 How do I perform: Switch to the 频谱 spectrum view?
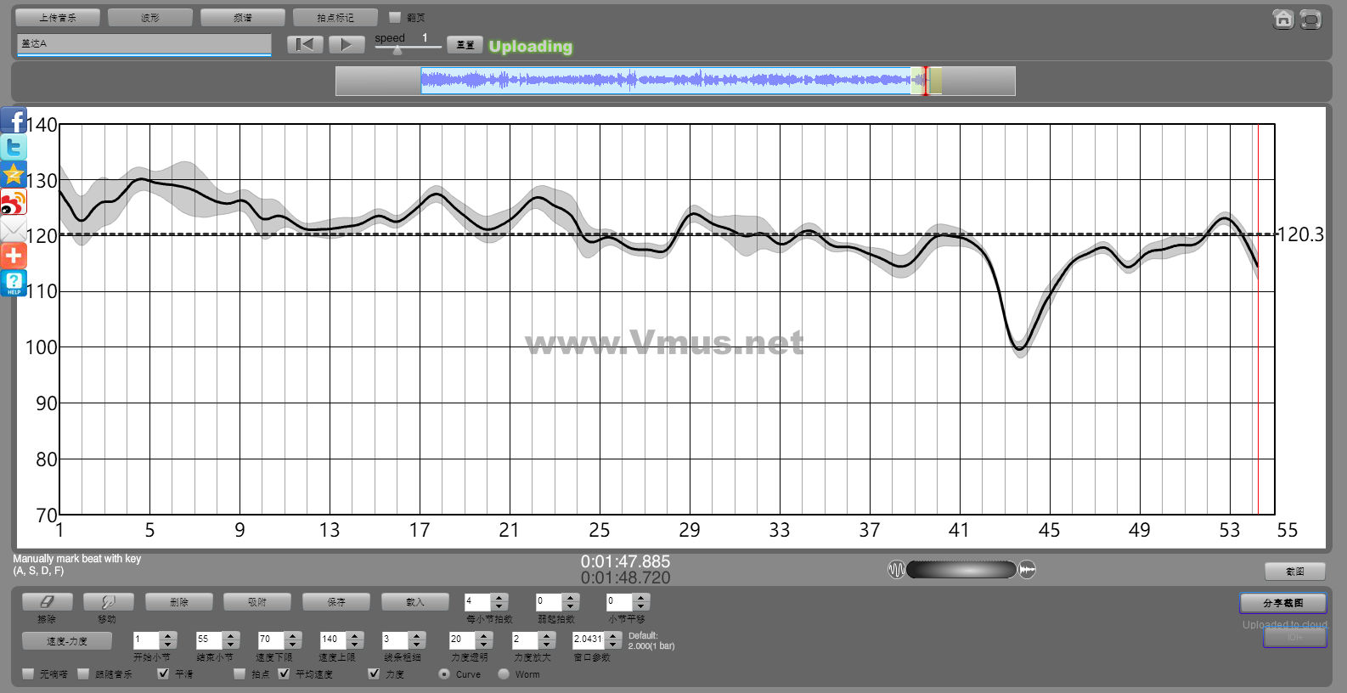[x=243, y=17]
